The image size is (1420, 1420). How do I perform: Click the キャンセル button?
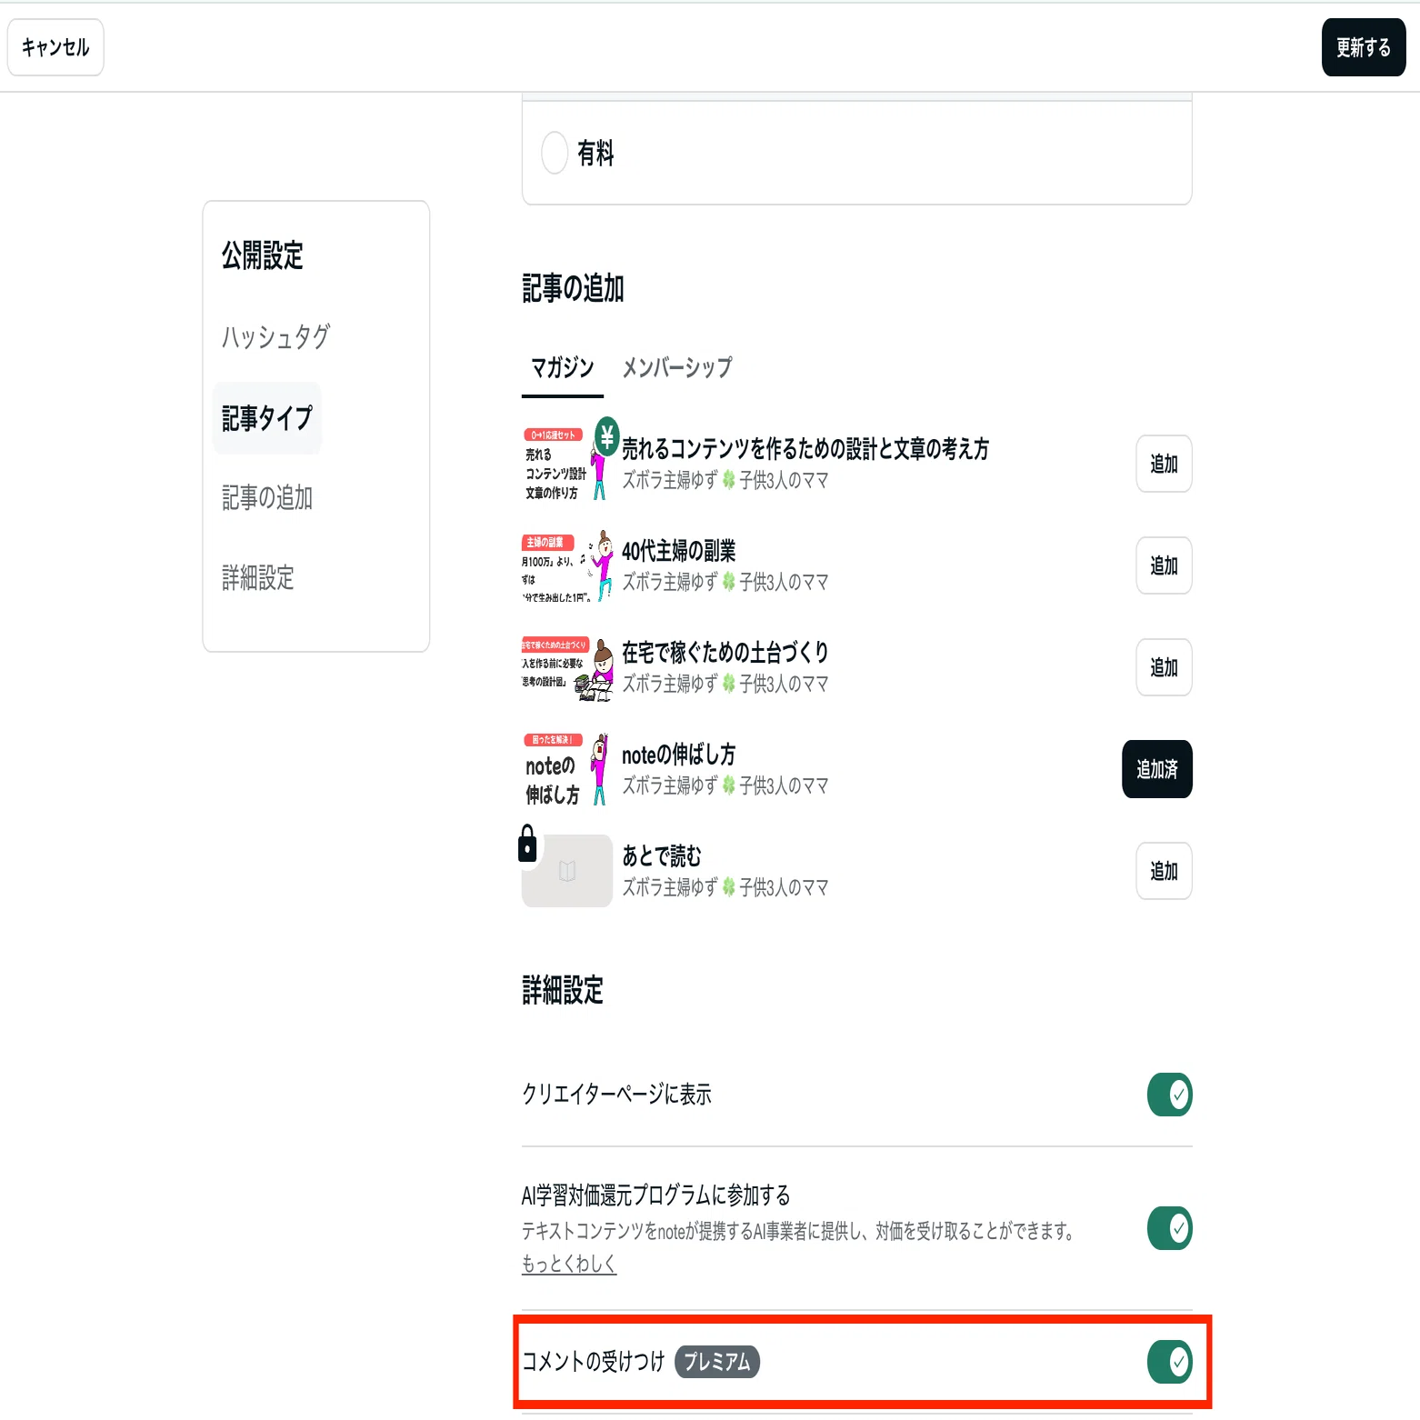tap(55, 47)
